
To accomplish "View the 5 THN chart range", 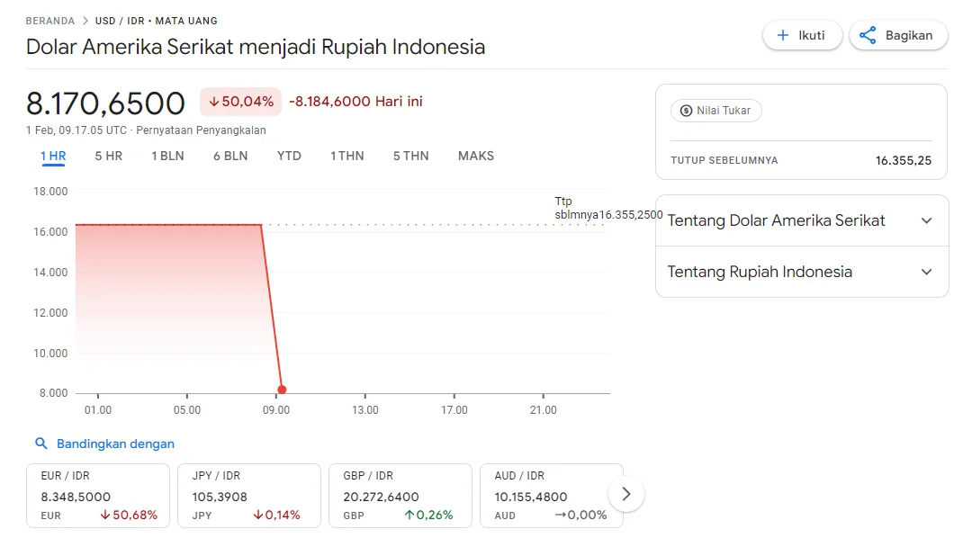I will point(410,156).
